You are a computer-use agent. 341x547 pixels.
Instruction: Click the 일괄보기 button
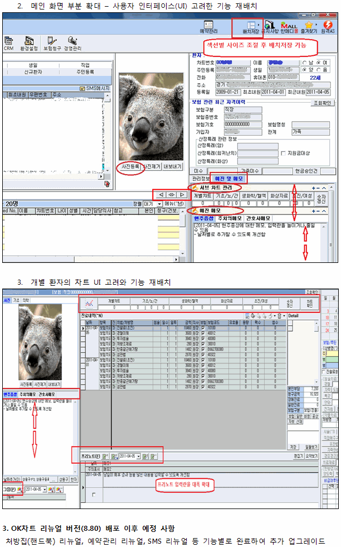[311, 447]
